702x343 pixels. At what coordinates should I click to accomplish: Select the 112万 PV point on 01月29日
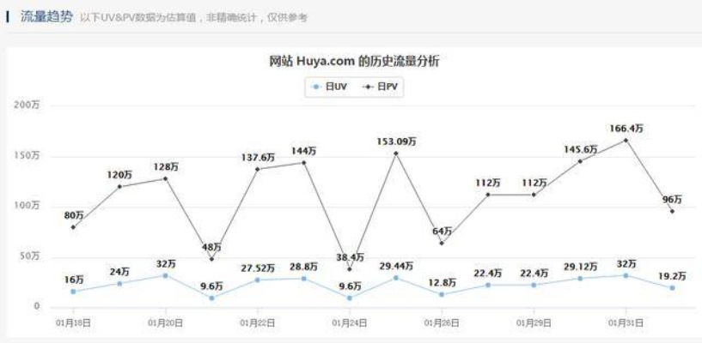[534, 195]
